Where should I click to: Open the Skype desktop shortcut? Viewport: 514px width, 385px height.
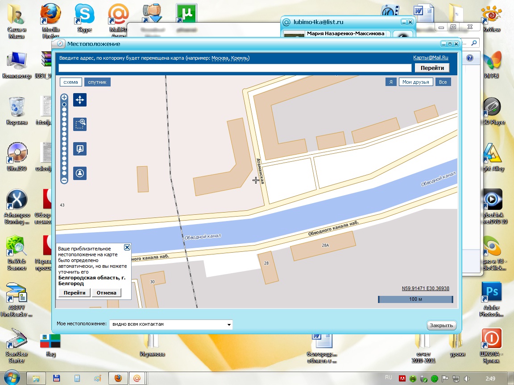tap(84, 18)
